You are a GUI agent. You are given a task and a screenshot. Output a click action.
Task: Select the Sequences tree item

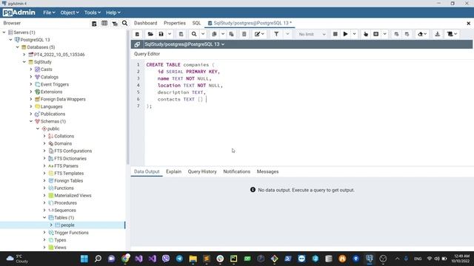point(65,210)
